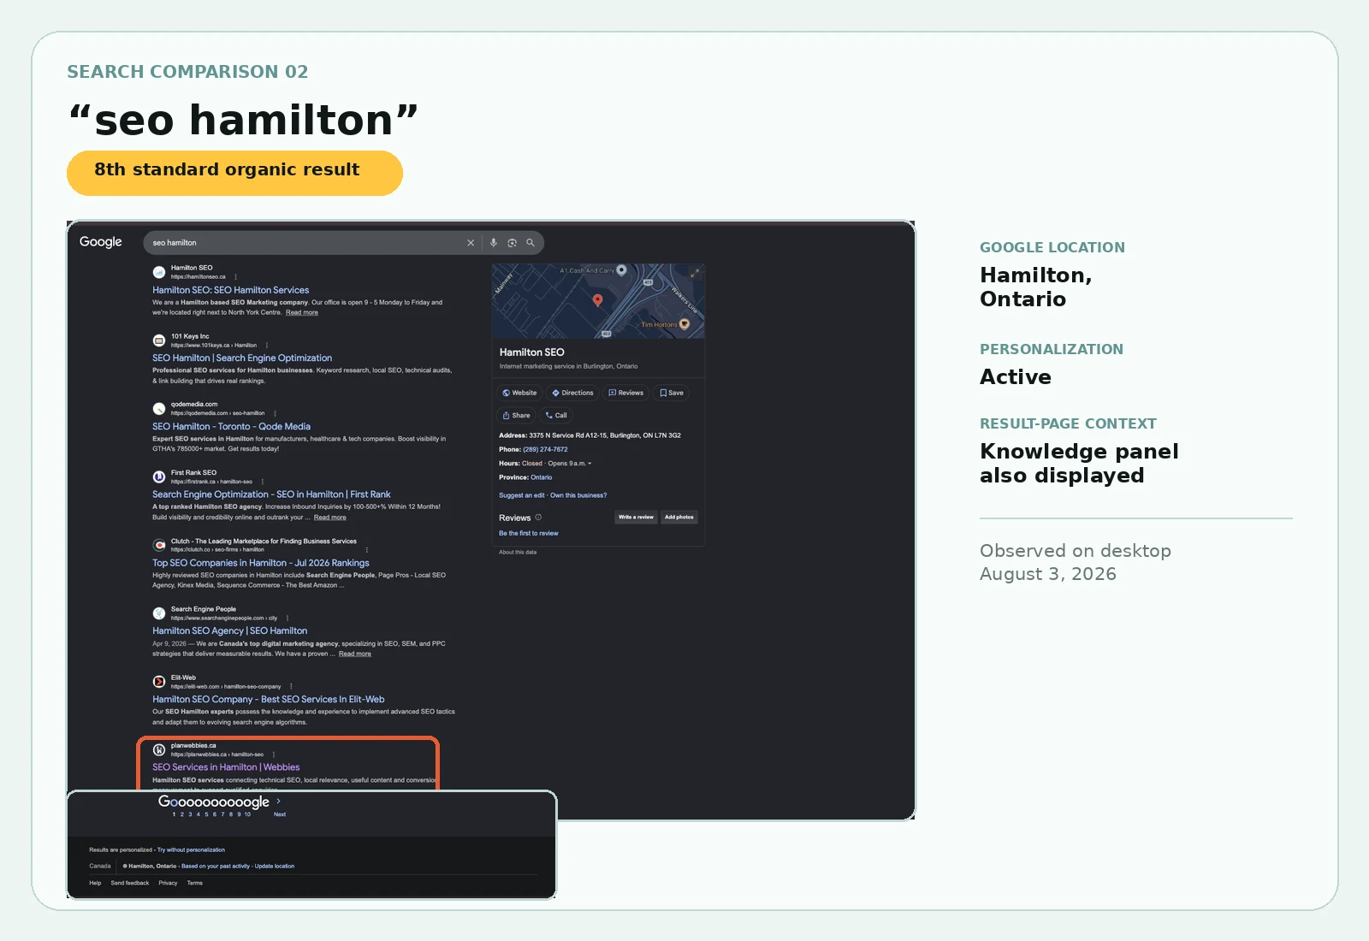Open the options menu beside the firstrank.ca URL
This screenshot has width=1369, height=941.
point(263,482)
